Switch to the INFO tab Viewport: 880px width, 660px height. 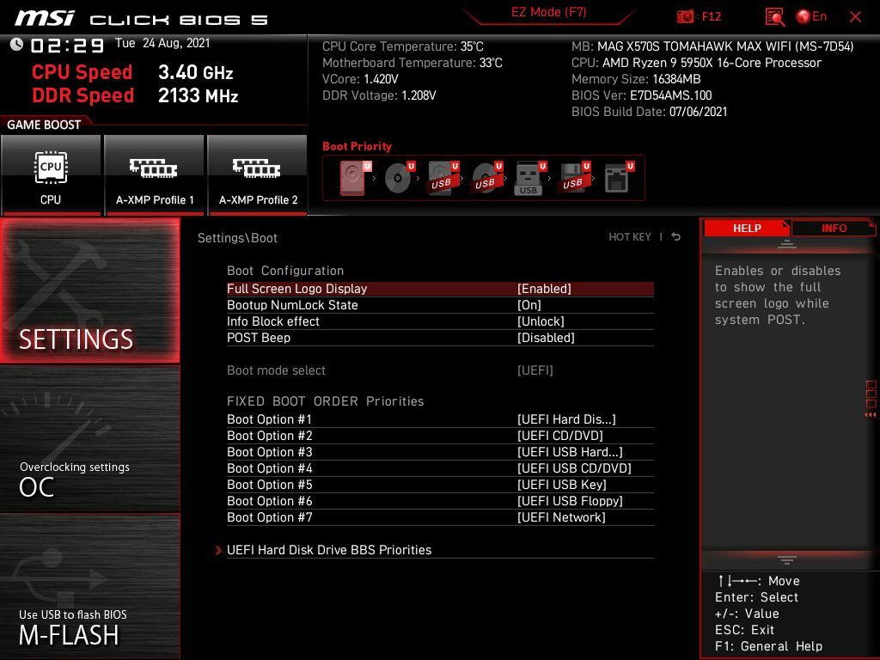coord(834,229)
